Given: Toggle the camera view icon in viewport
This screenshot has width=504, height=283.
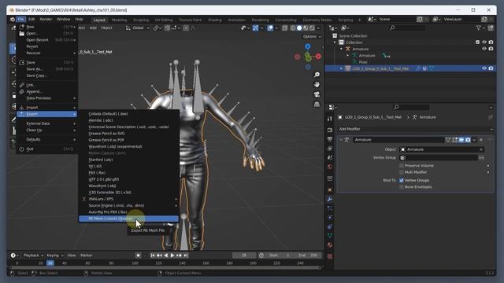Looking at the screenshot, I should tap(317, 94).
